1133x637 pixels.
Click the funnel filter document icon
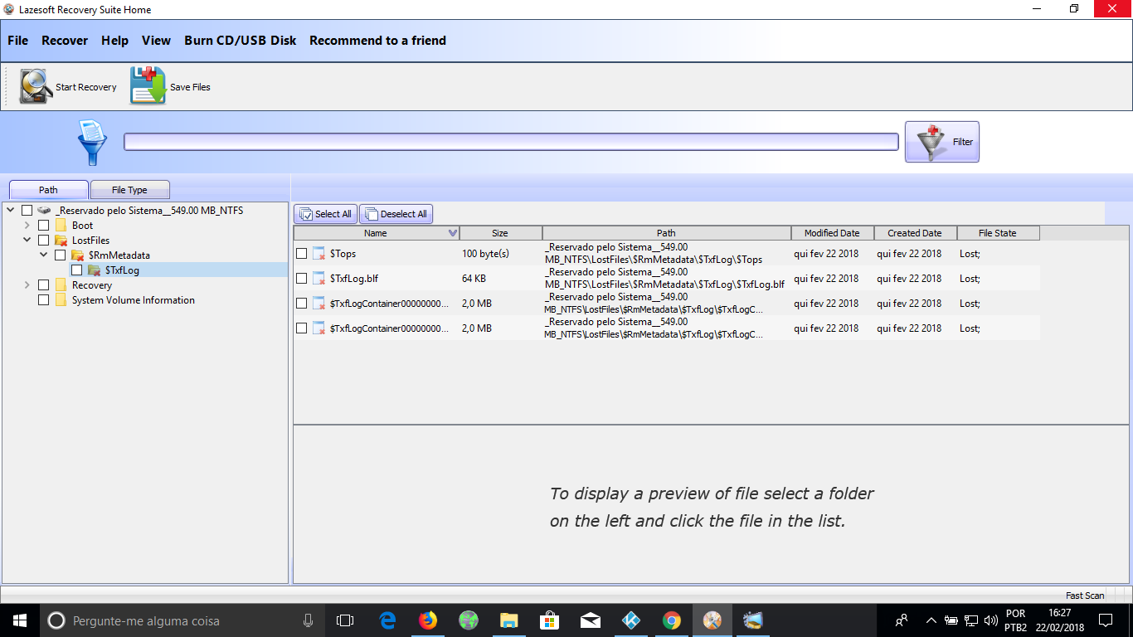click(x=91, y=143)
